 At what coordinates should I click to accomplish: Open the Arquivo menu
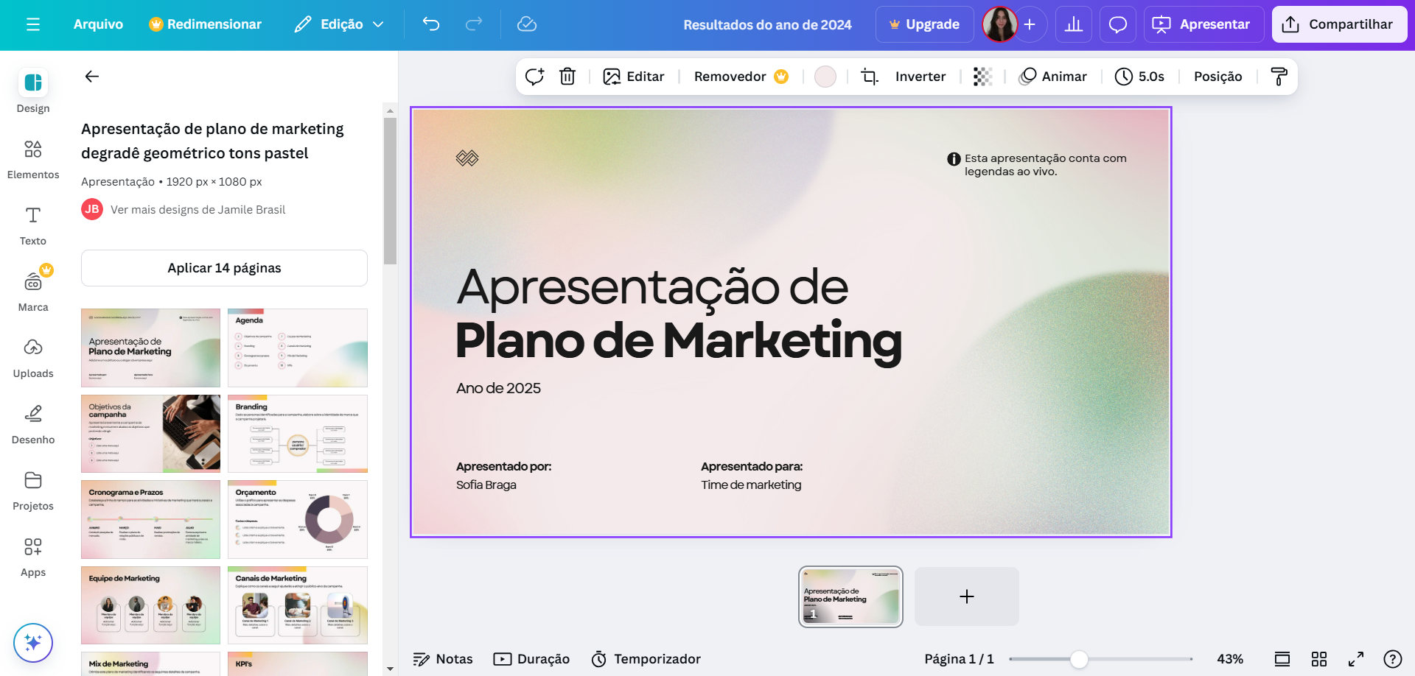coord(98,24)
